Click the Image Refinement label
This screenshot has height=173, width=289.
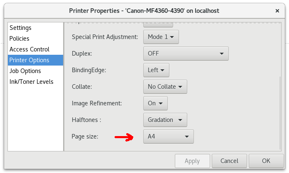[x=97, y=103]
